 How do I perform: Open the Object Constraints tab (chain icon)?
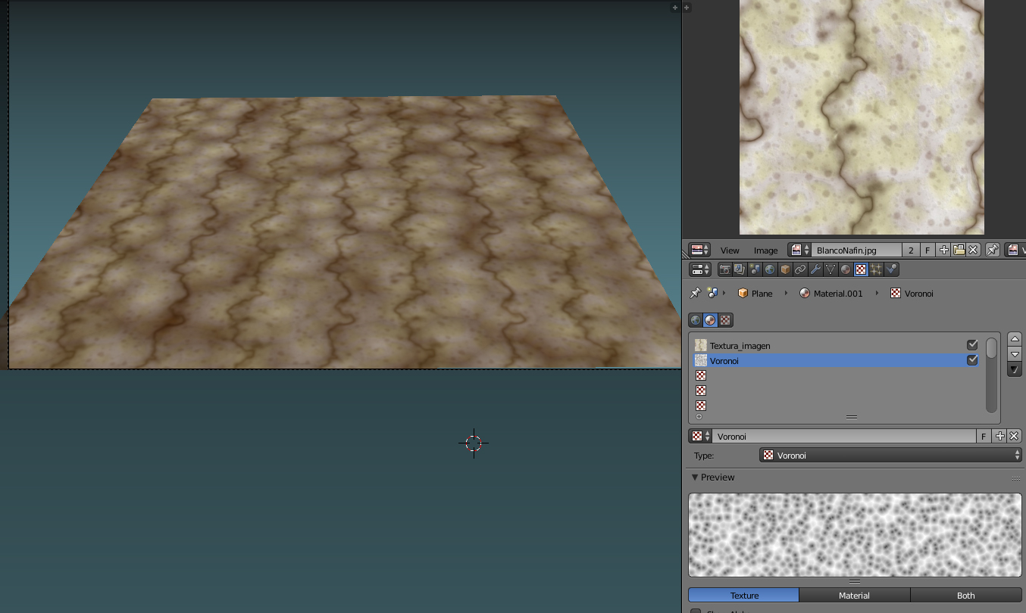[x=800, y=269]
